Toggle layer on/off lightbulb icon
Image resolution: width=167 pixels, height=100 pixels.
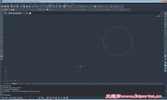(5, 10)
